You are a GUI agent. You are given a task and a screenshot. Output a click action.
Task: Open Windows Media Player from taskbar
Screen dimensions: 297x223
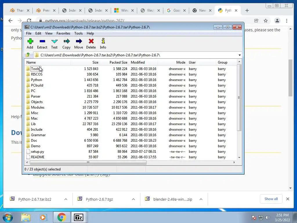pos(43,217)
